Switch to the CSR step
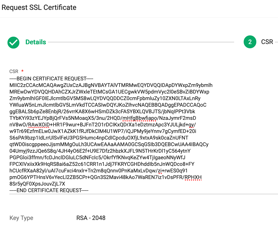The height and width of the screenshot is (226, 278). coord(267,42)
